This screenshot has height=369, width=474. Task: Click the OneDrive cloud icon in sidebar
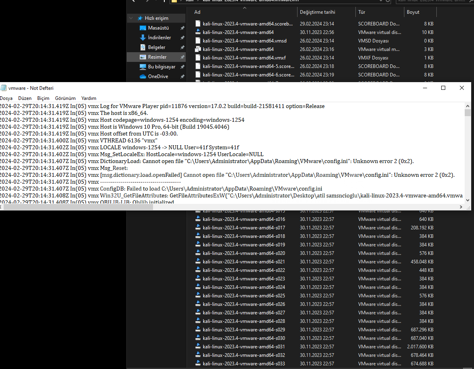pos(143,76)
